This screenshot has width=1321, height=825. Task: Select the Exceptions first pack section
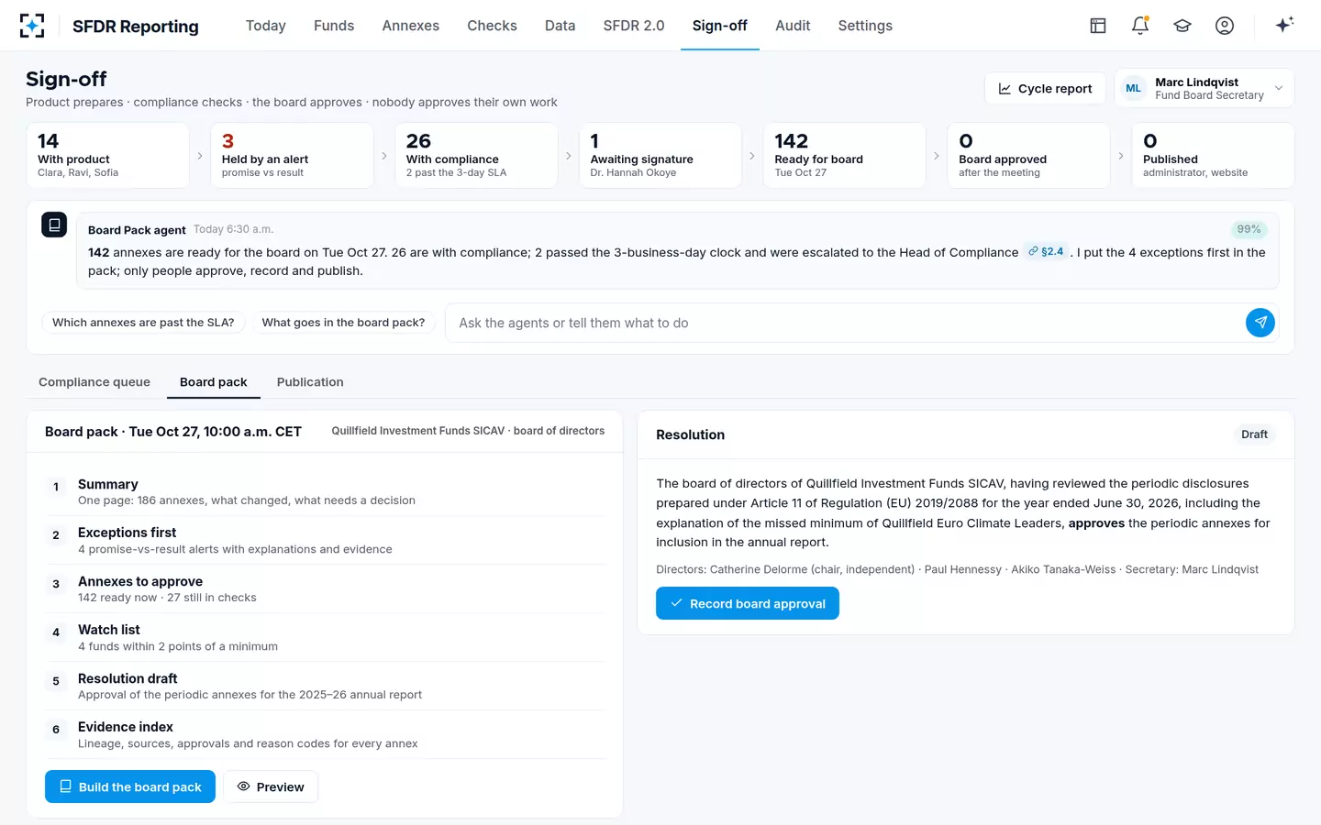(326, 540)
